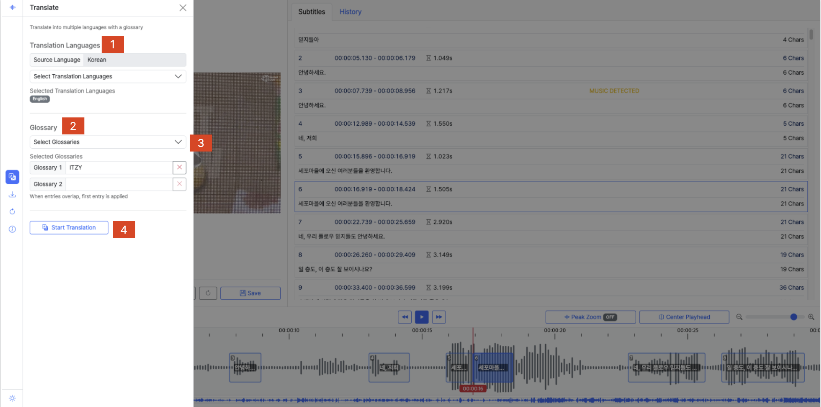
Task: Select subtitle 8 timestamp 00:00:26.260
Action: coord(375,255)
